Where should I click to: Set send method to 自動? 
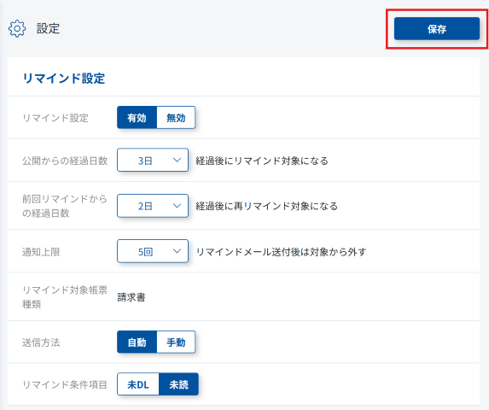(137, 343)
